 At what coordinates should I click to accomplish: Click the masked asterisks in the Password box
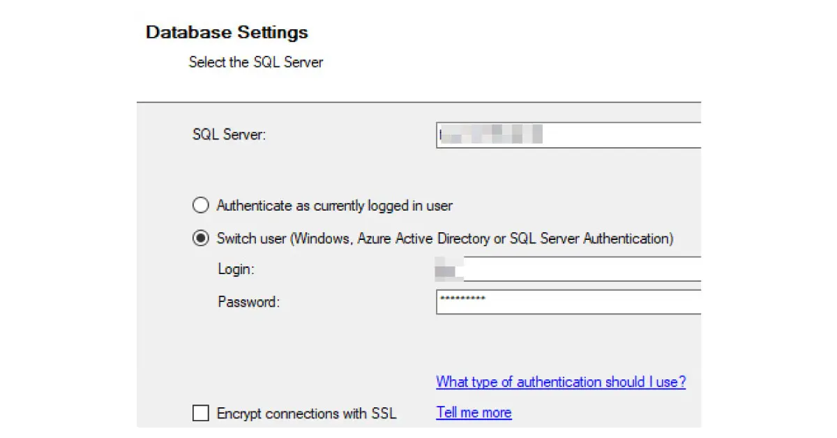pos(462,299)
